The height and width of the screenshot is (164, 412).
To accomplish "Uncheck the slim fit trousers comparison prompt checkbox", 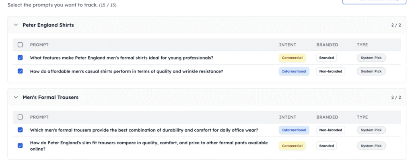I will (20, 145).
